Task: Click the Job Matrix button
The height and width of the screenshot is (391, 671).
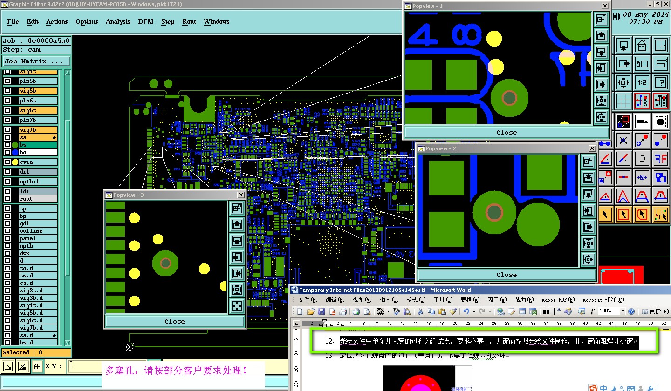Action: click(x=36, y=61)
